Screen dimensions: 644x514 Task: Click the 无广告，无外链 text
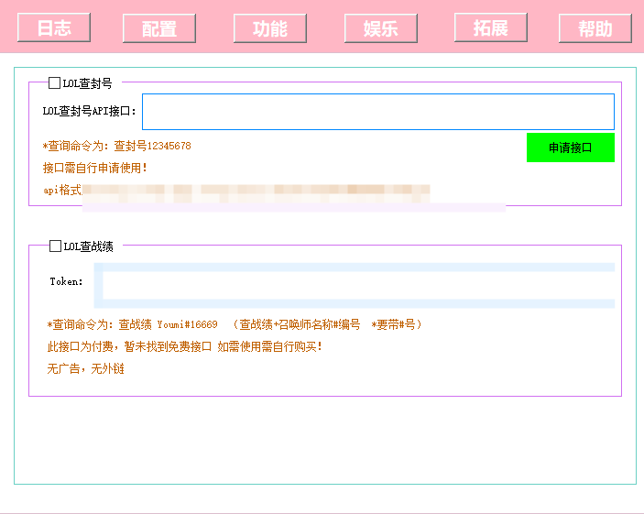coord(86,369)
